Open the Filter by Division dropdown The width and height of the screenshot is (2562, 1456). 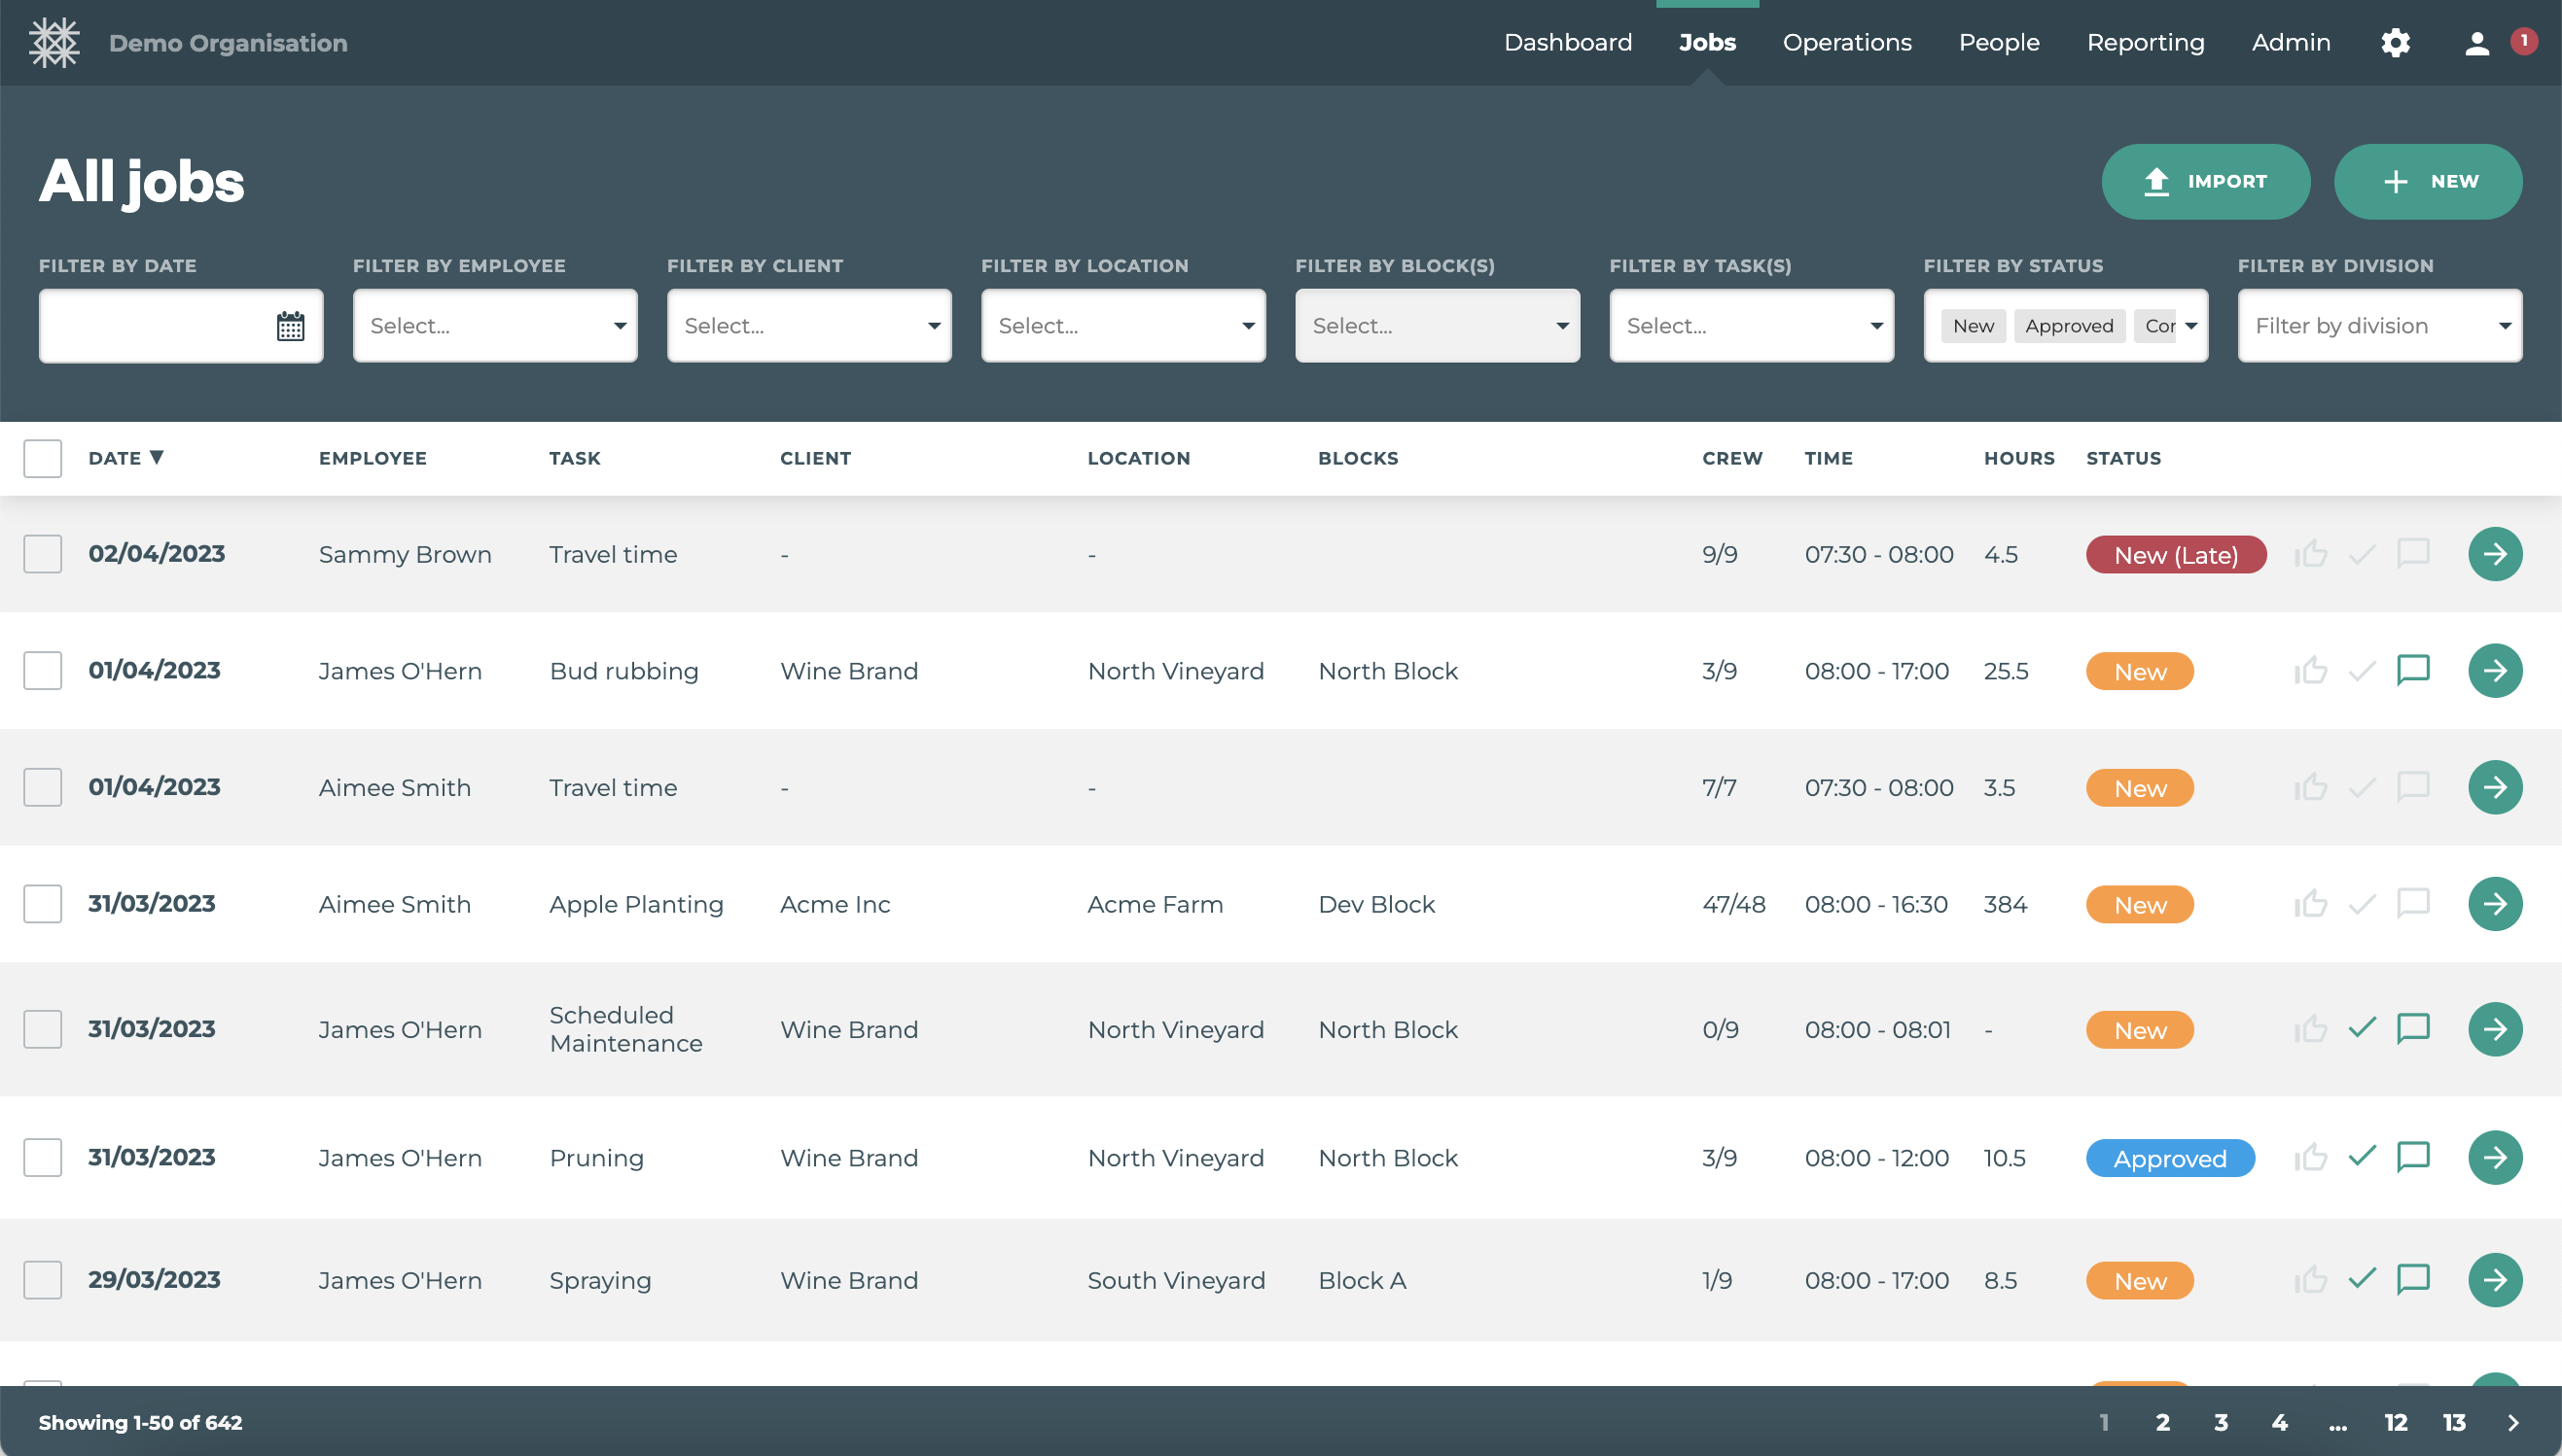click(x=2379, y=326)
